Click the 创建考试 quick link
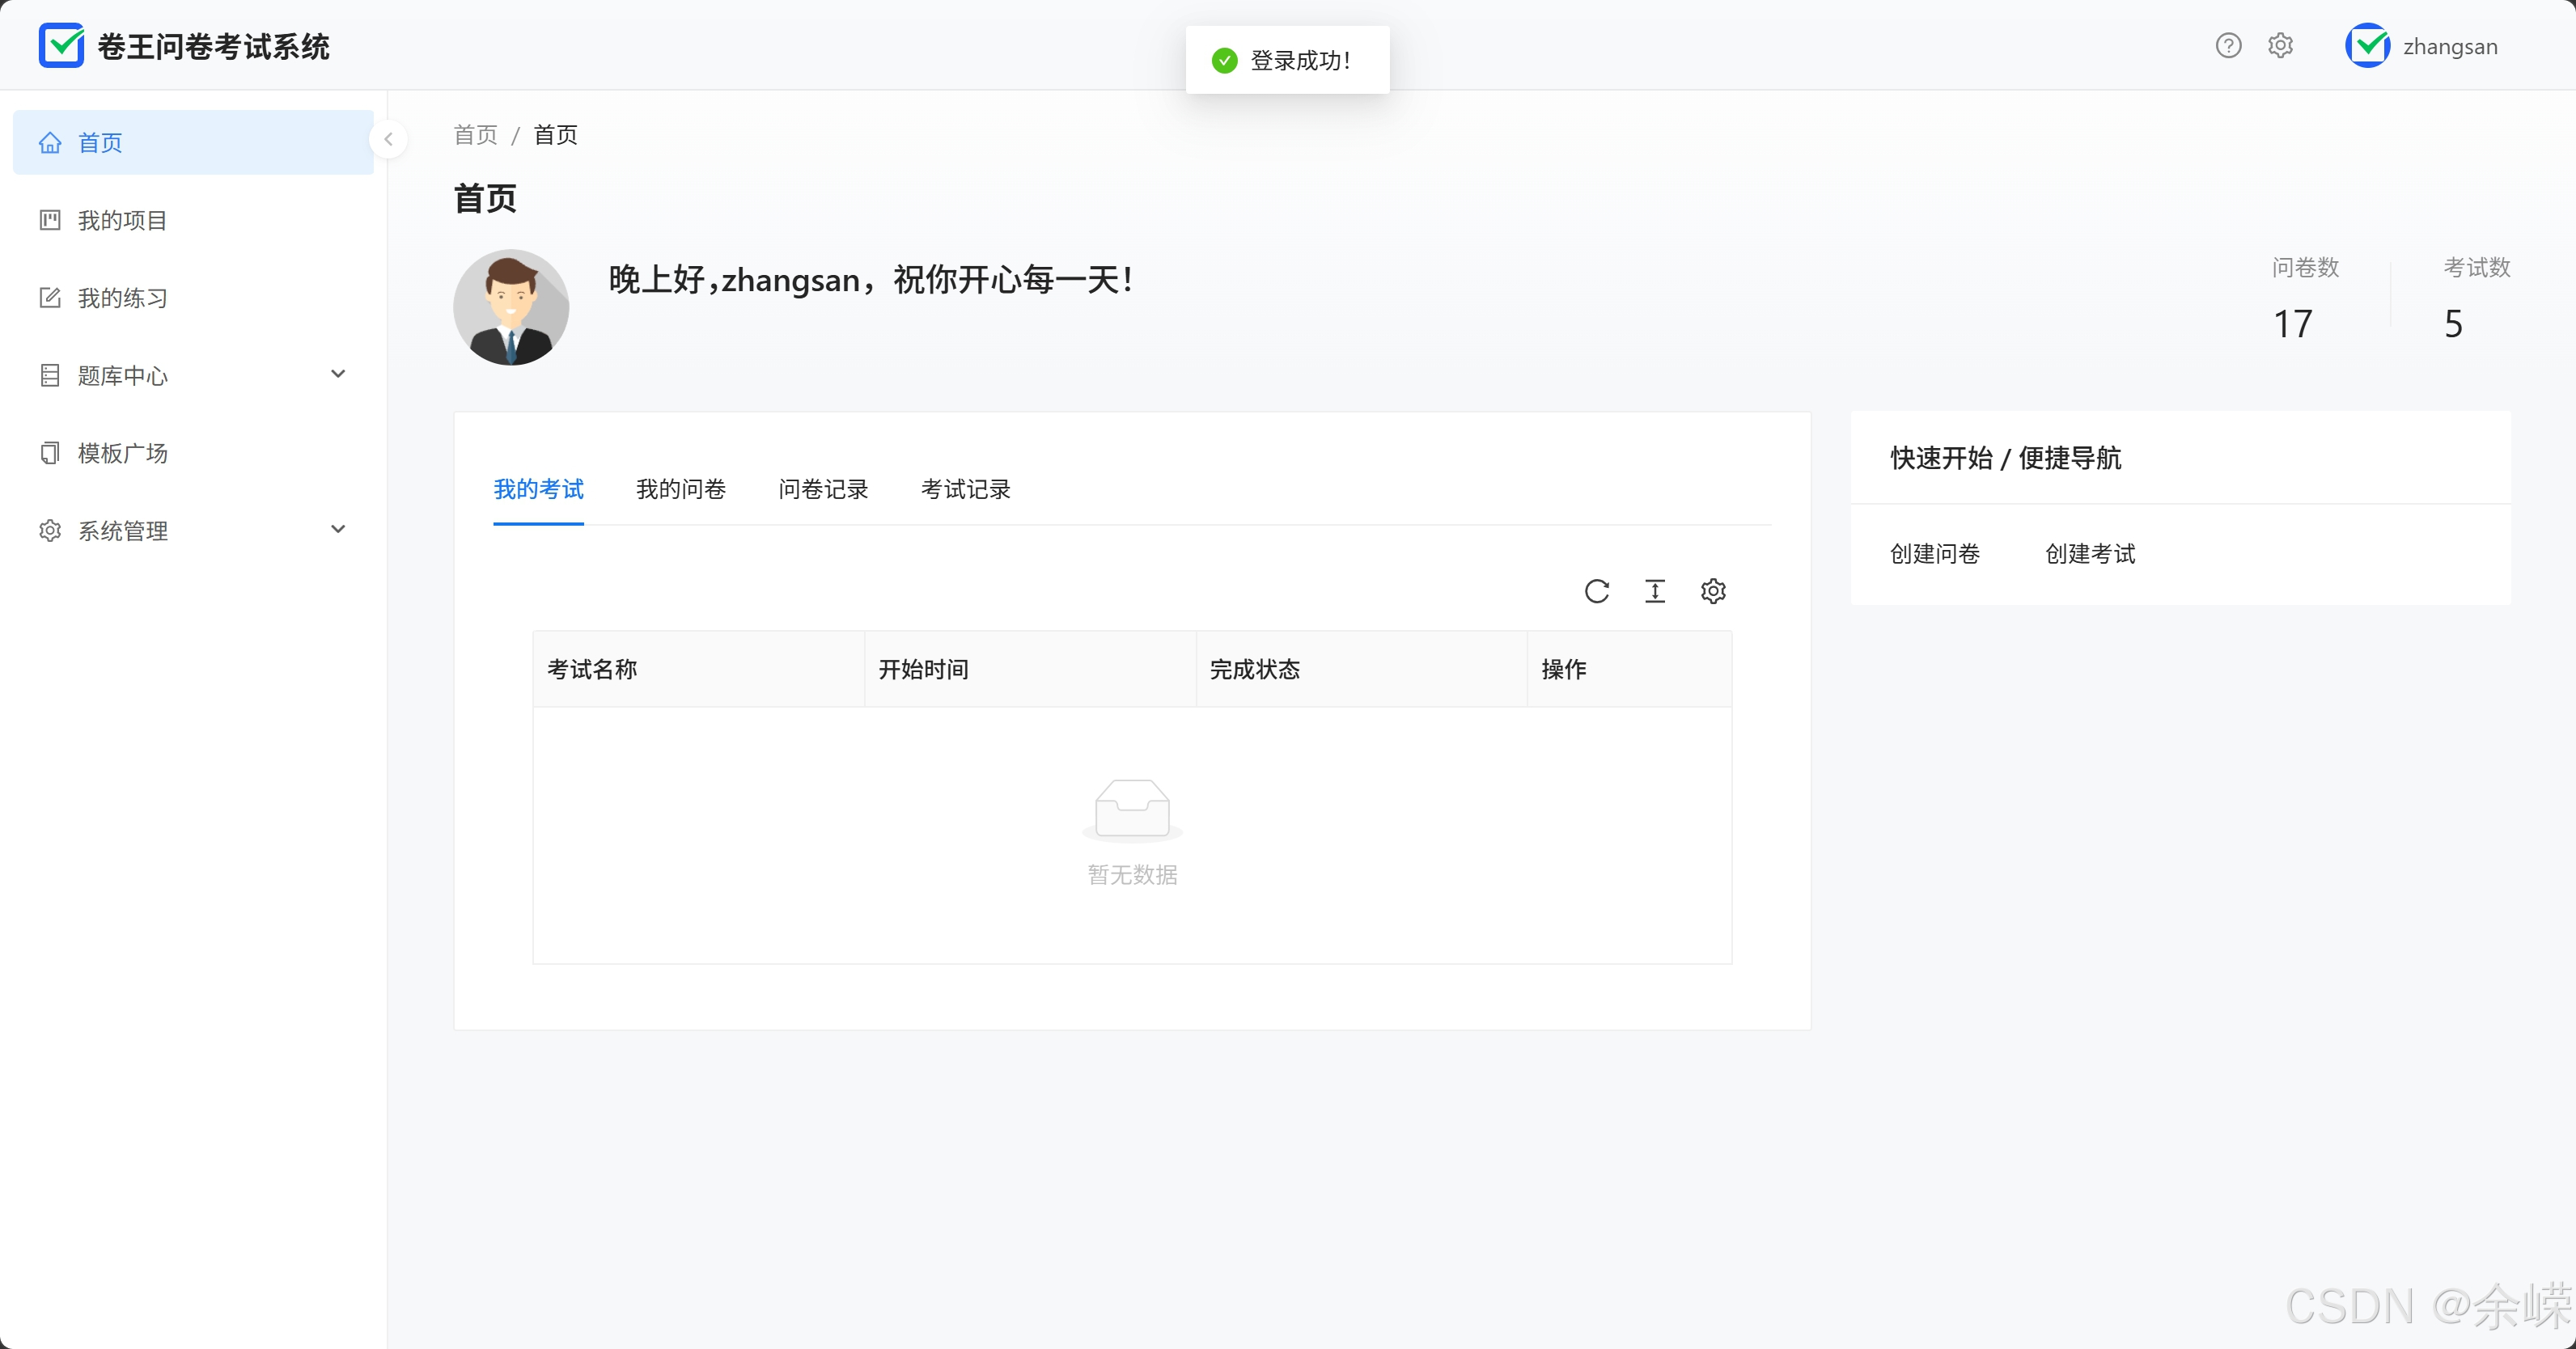Image resolution: width=2576 pixels, height=1349 pixels. pyautogui.click(x=2090, y=554)
